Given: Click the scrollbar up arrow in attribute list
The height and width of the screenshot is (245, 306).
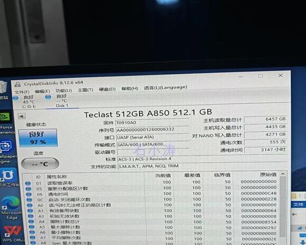Looking at the screenshot, I should 283,174.
